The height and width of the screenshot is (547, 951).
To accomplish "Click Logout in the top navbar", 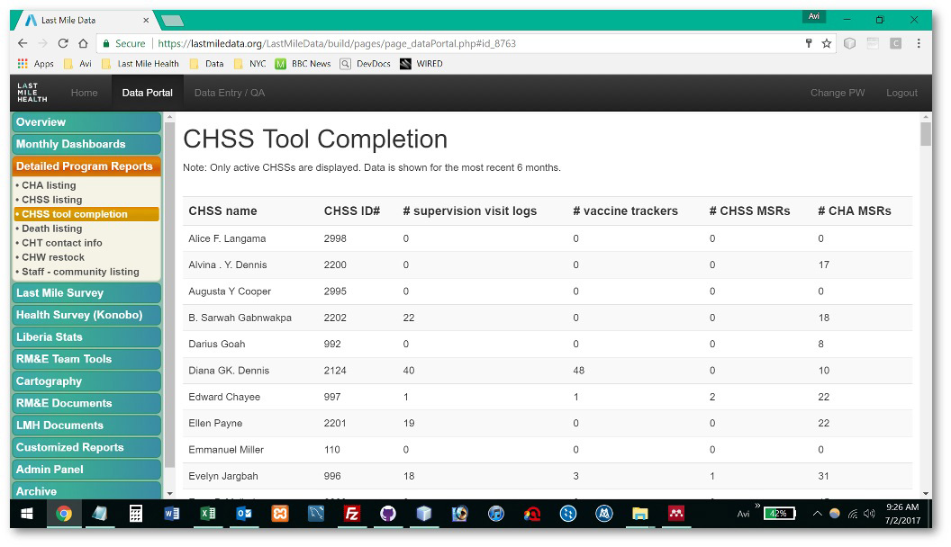I will (901, 93).
